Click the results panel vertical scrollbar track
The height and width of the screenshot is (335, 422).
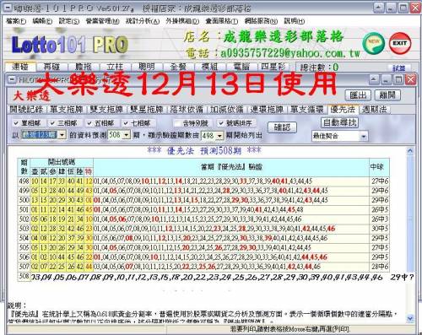pos(410,235)
